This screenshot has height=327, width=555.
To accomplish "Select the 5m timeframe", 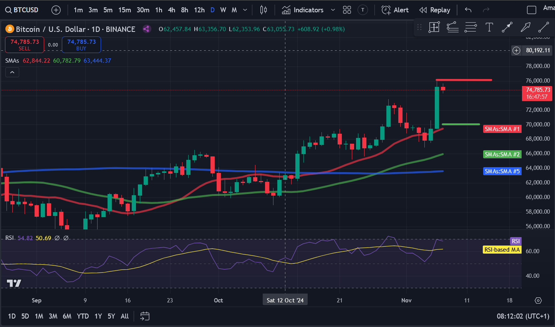I will pyautogui.click(x=108, y=10).
